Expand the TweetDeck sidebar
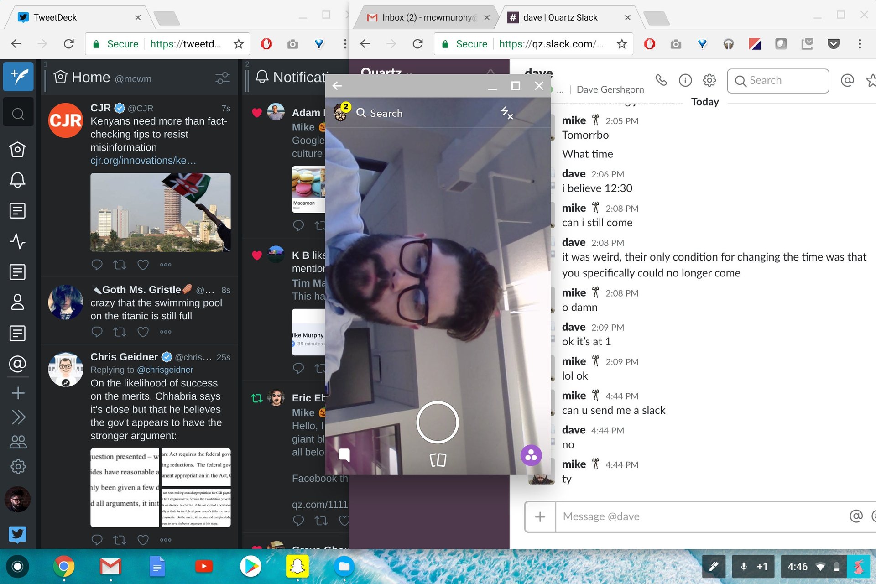Screen dimensions: 876x584 coord(18,417)
